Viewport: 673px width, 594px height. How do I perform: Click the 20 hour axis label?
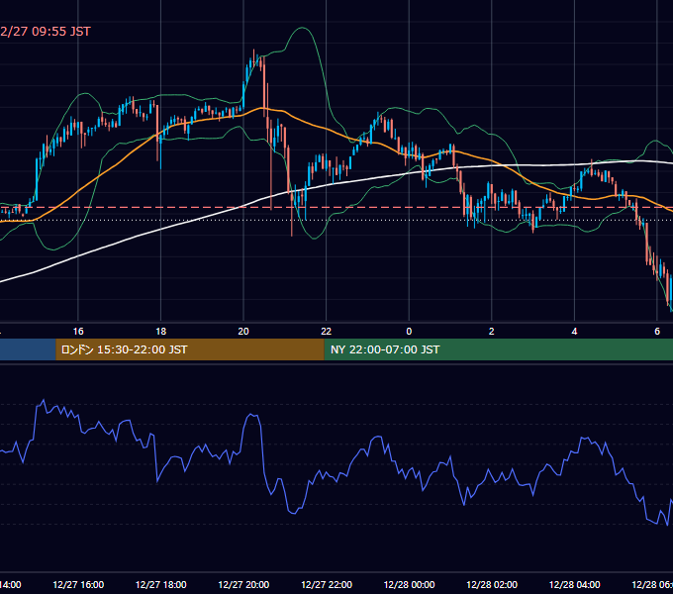(x=243, y=332)
